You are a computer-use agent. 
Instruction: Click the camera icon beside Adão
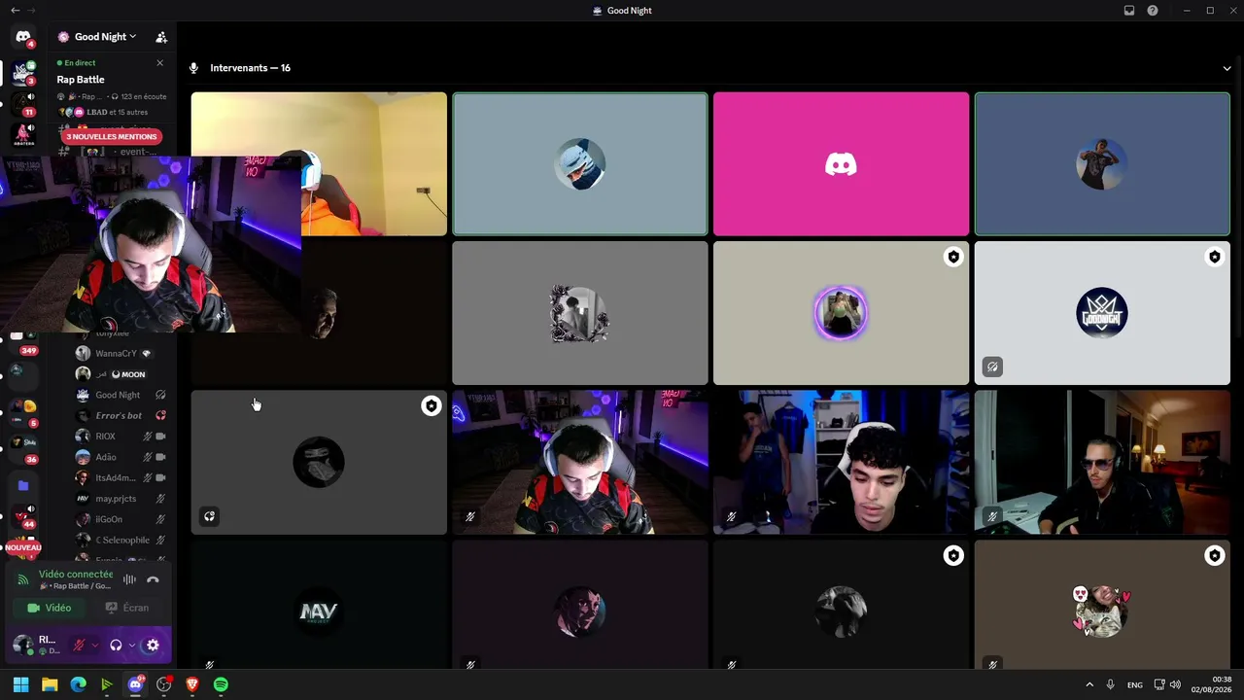(160, 457)
